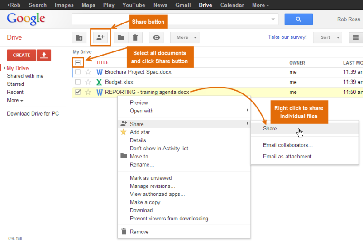
Task: Choose Share... in the context menu
Action: click(184, 124)
